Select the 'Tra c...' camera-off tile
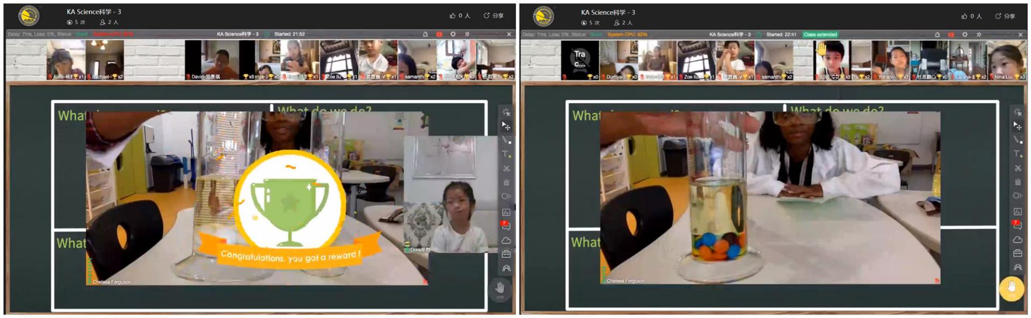 click(x=580, y=60)
